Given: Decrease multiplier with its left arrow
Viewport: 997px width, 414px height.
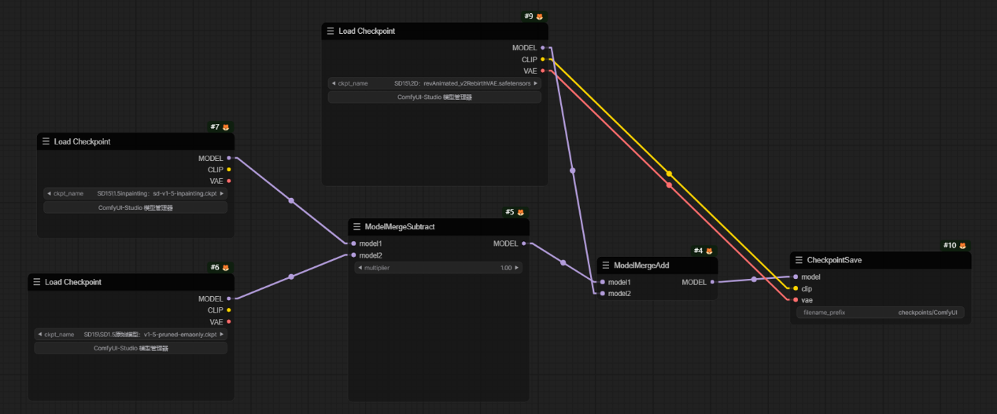Looking at the screenshot, I should click(360, 268).
